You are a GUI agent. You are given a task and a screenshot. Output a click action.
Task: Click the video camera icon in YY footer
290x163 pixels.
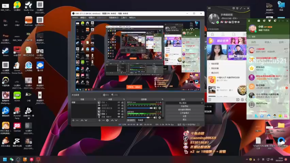point(238,100)
